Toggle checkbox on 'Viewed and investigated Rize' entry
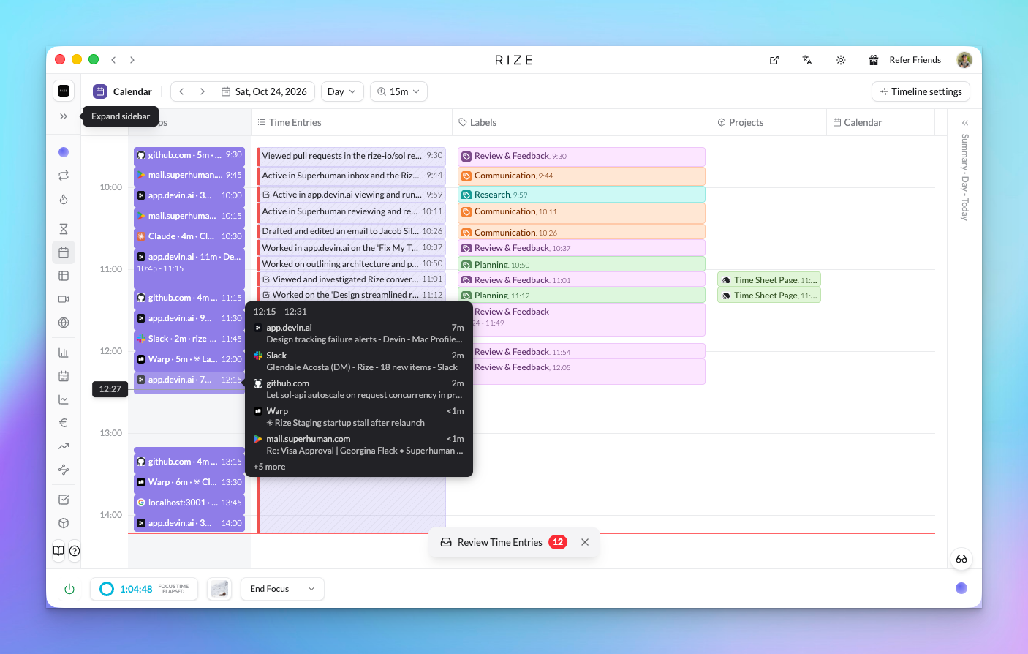 [x=267, y=279]
